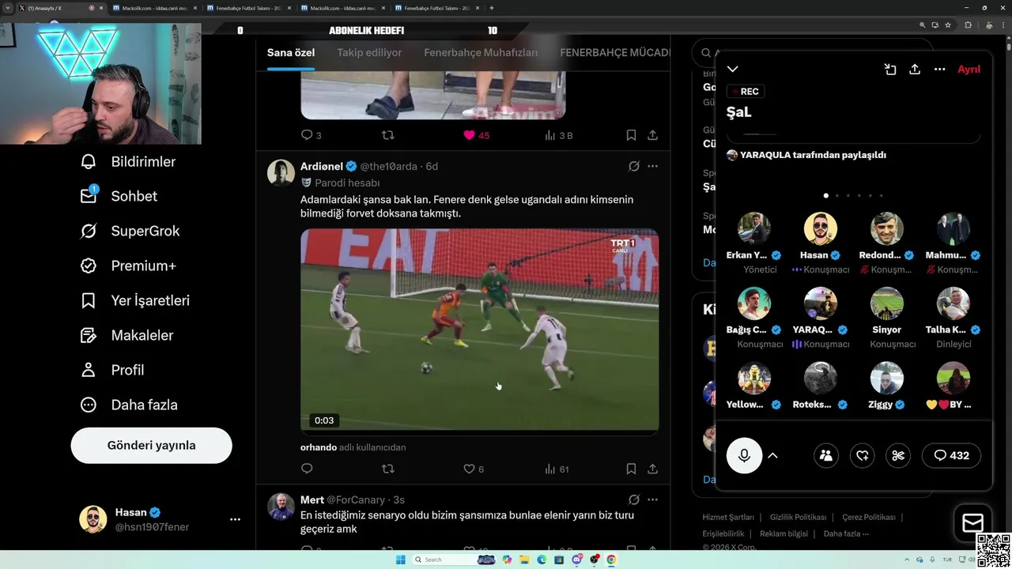The height and width of the screenshot is (569, 1012).
Task: Switch to the Takip ediliyor tab
Action: click(369, 52)
